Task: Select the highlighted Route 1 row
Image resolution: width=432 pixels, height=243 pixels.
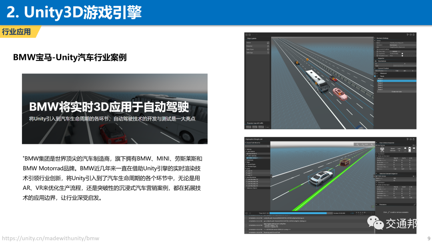Action: click(x=397, y=81)
